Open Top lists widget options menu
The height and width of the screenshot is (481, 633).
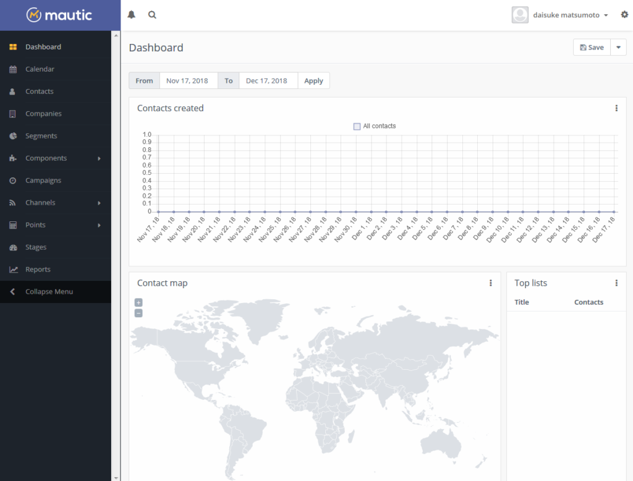pos(616,283)
